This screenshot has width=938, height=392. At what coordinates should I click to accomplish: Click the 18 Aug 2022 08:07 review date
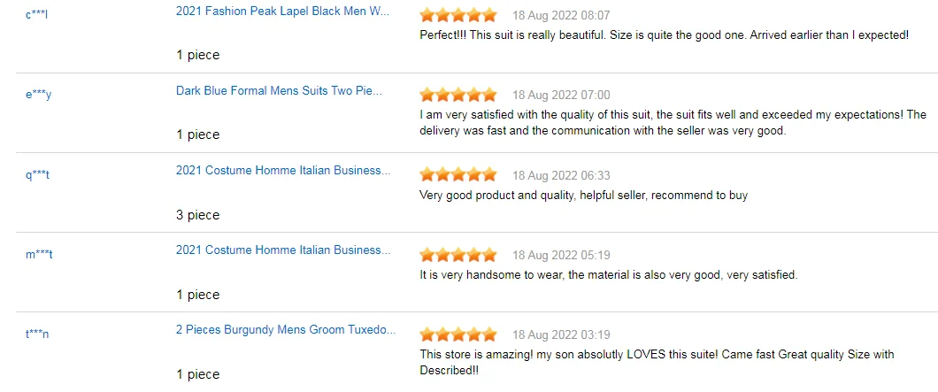pos(561,16)
